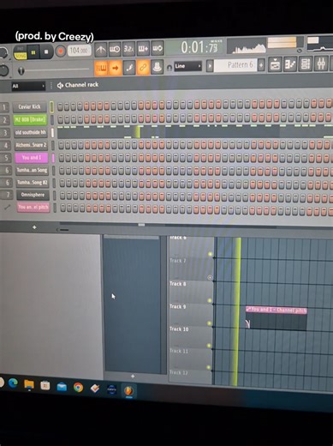
Task: Toggle the 3.2.1 countdown before recording
Action: 128,49
